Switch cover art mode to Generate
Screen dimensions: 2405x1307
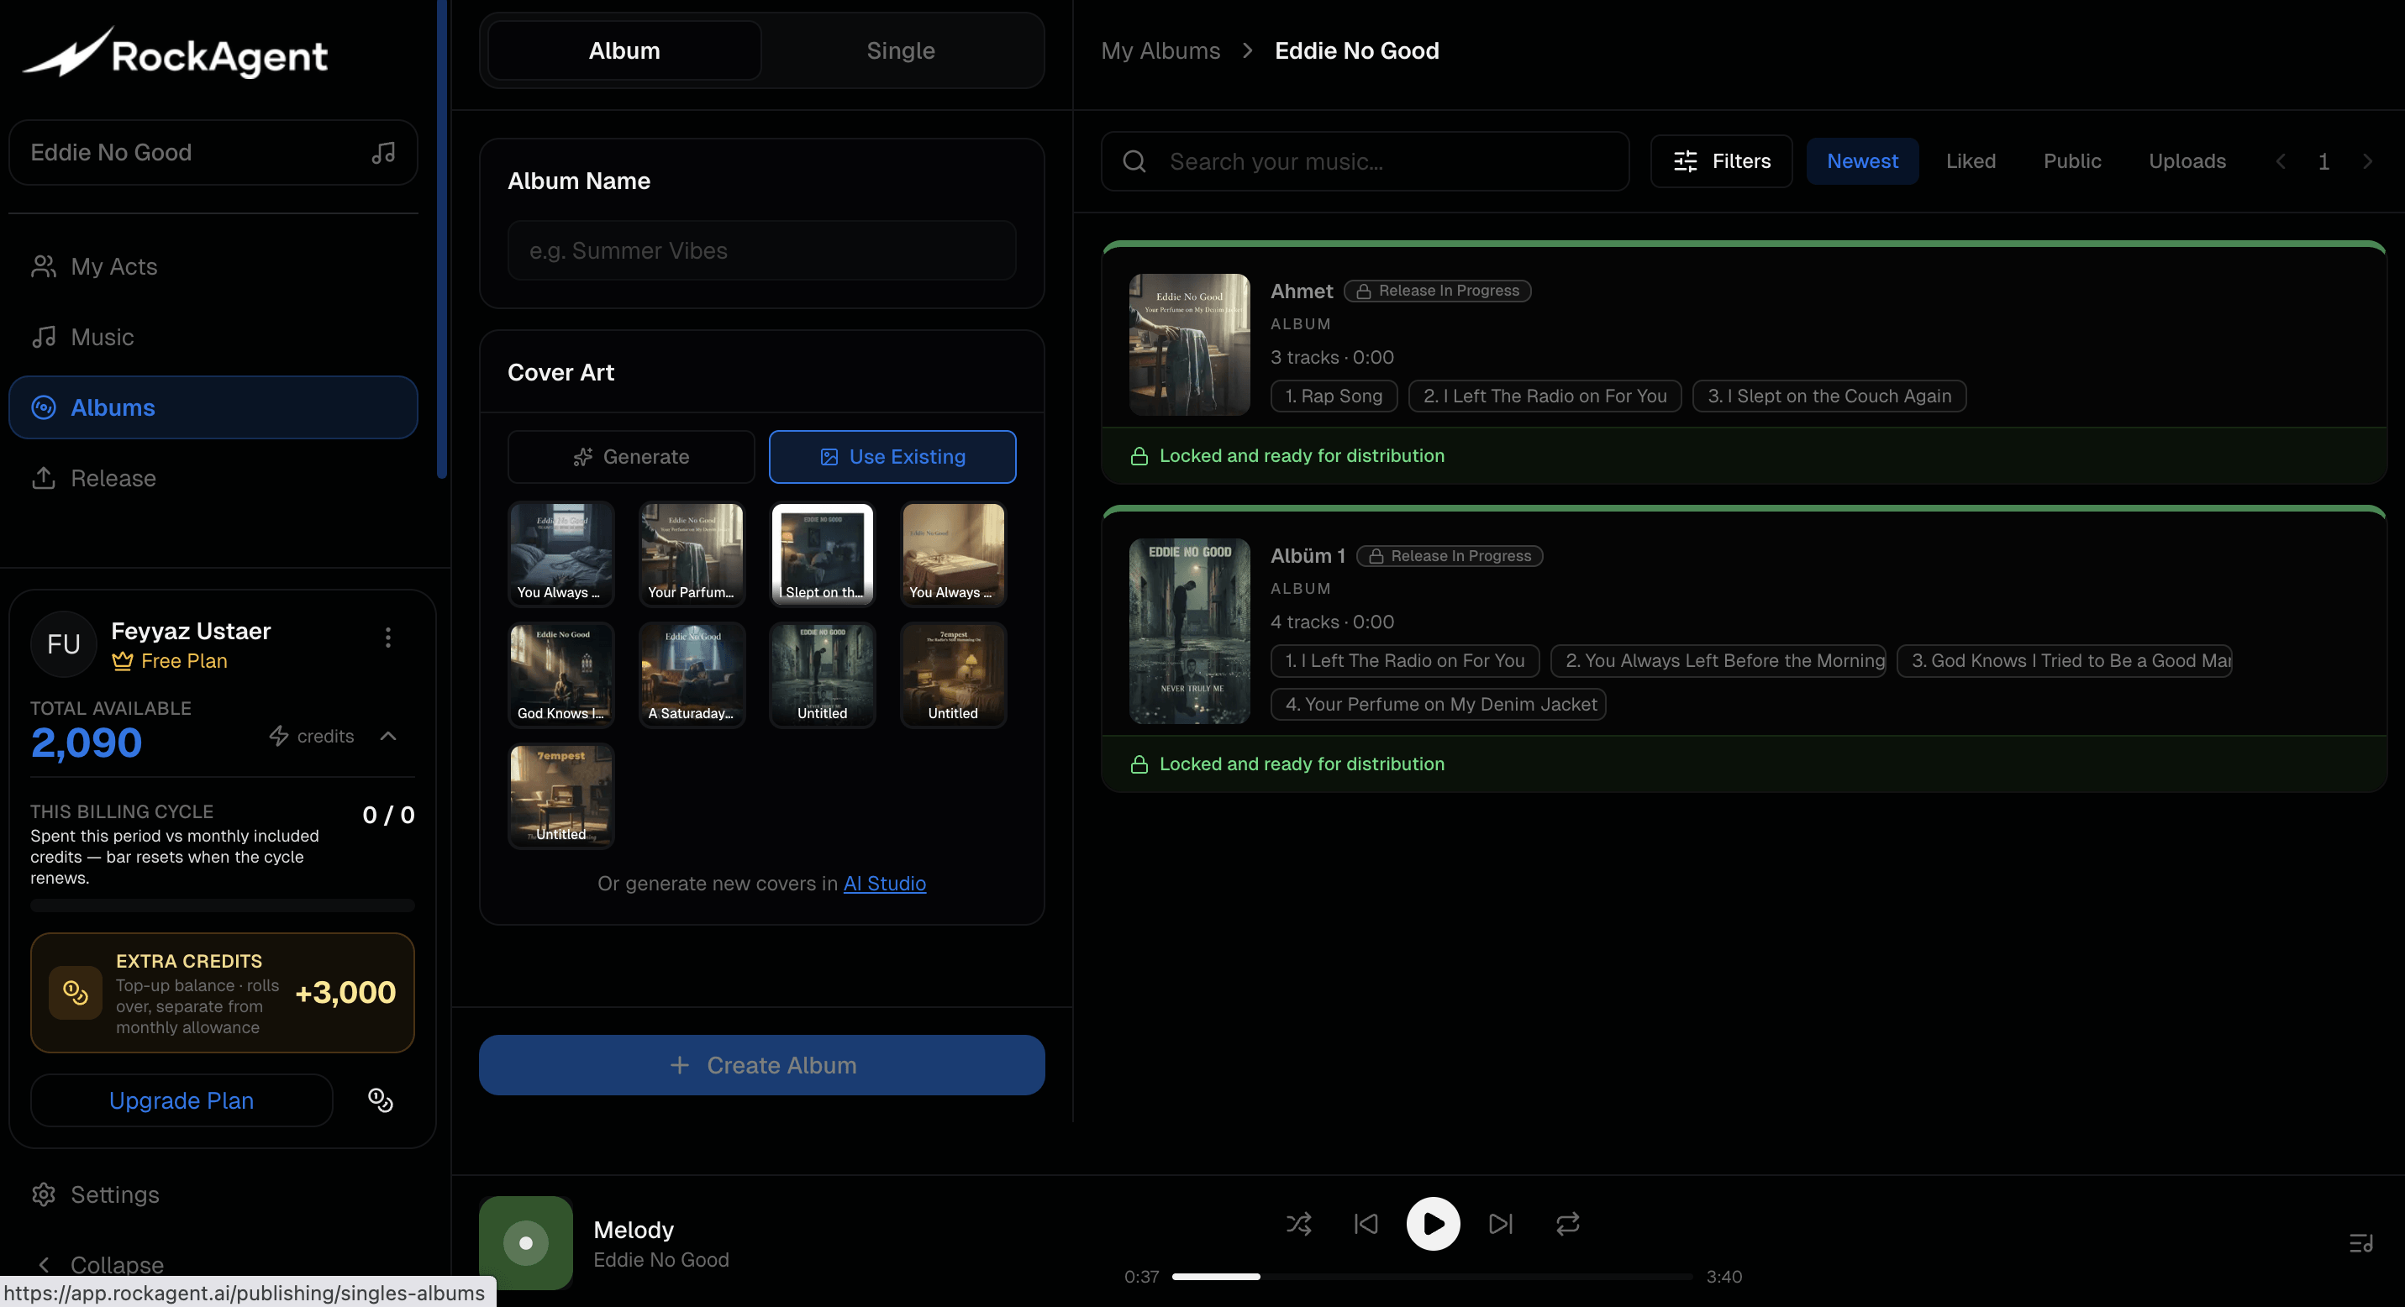631,456
